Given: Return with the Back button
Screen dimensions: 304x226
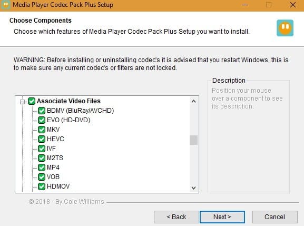Looking at the screenshot, I should tap(176, 217).
